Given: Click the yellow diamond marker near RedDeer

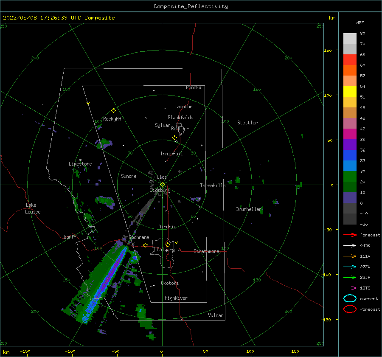Looking at the screenshot, I should point(174,138).
